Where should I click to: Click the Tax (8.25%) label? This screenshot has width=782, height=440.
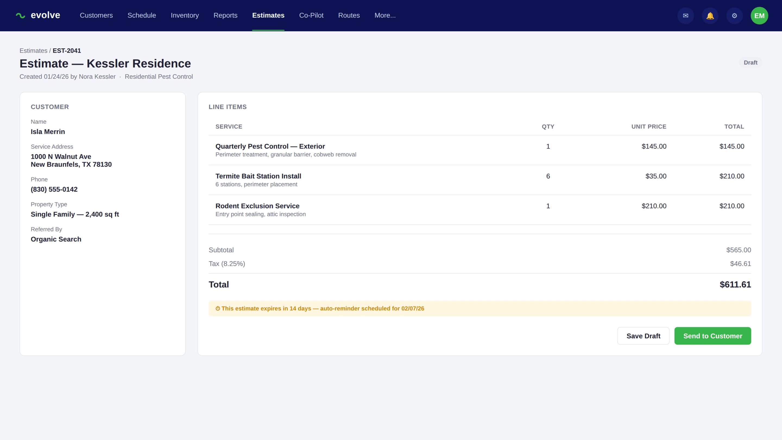click(227, 263)
